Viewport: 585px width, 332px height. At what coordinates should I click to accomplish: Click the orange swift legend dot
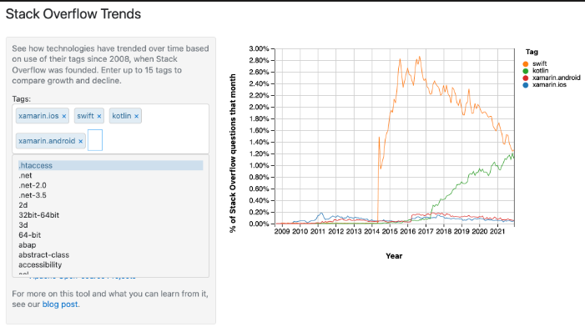pos(526,63)
